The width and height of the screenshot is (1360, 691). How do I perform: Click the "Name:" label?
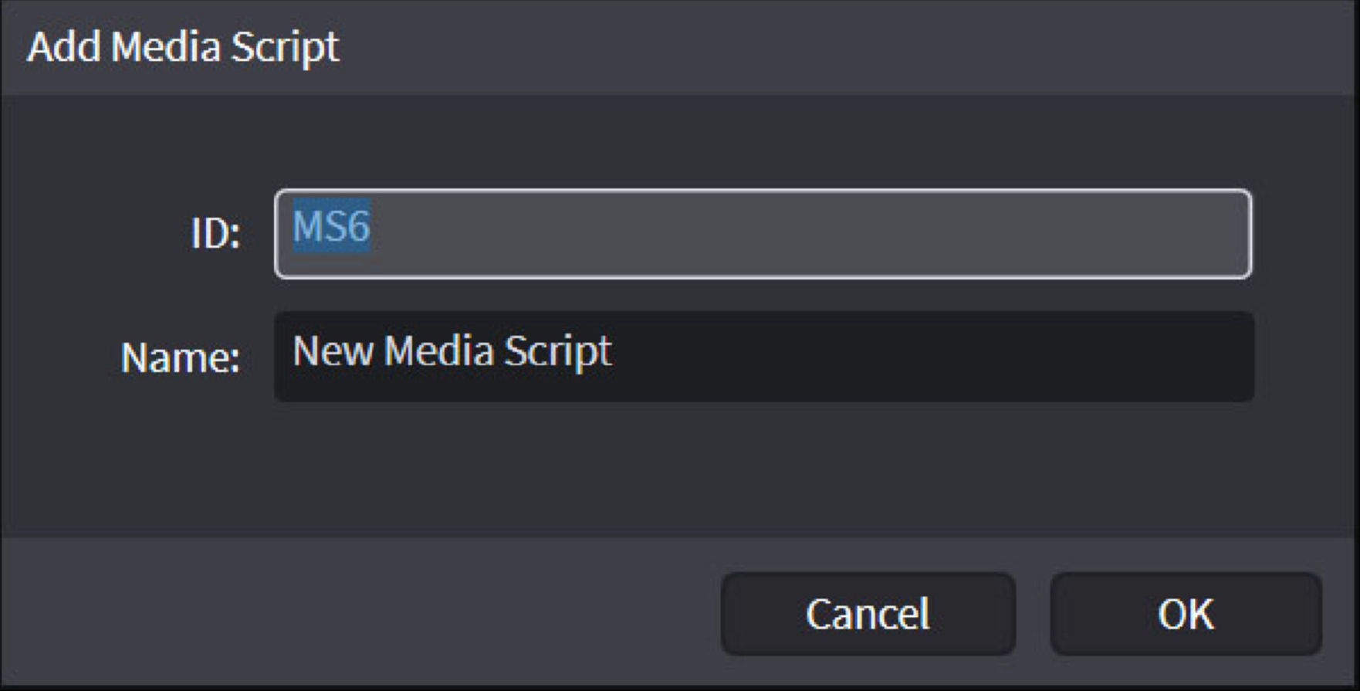pos(180,357)
